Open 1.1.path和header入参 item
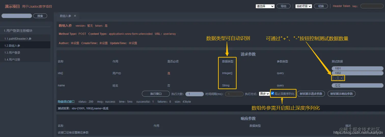The height and width of the screenshot is (137, 385). tap(25, 39)
